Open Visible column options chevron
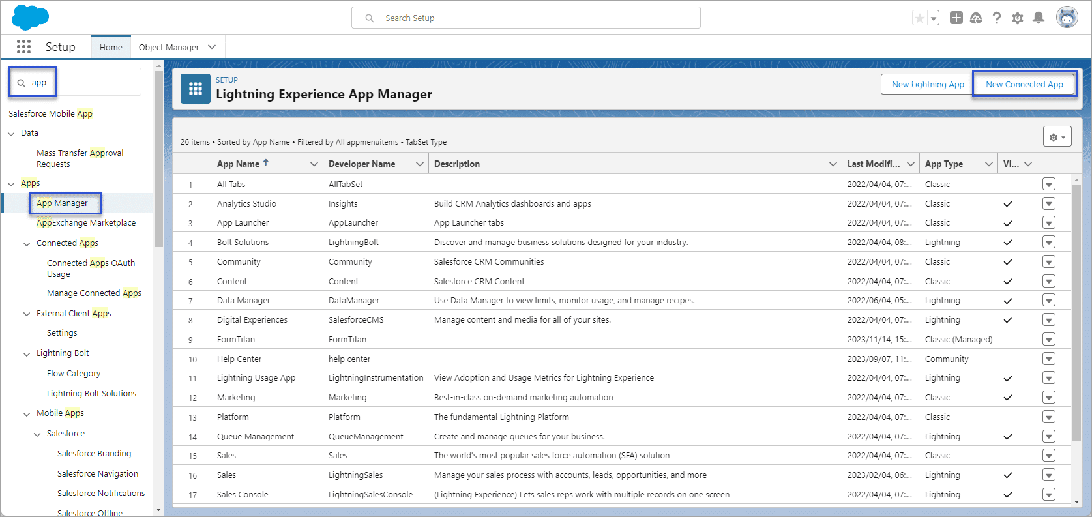 [1028, 164]
